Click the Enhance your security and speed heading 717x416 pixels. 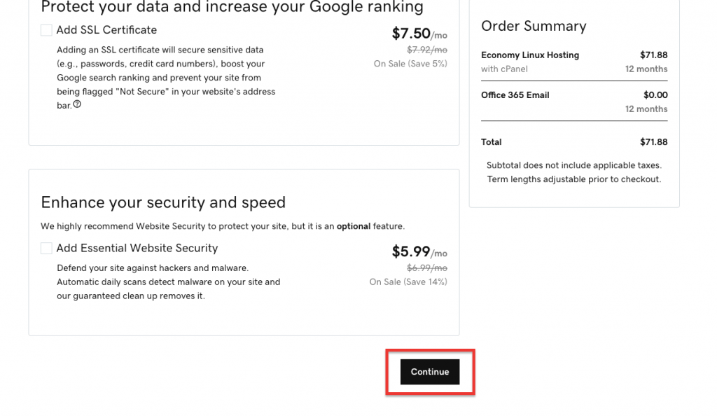(x=163, y=202)
